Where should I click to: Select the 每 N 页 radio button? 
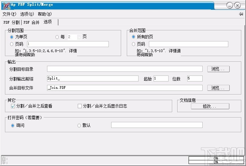[57, 37]
